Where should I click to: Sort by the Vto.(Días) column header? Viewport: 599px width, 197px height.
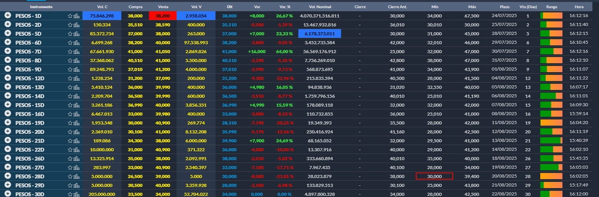(x=528, y=6)
